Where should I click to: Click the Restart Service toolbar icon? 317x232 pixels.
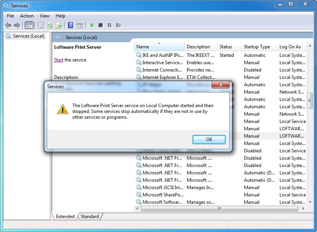[118, 25]
